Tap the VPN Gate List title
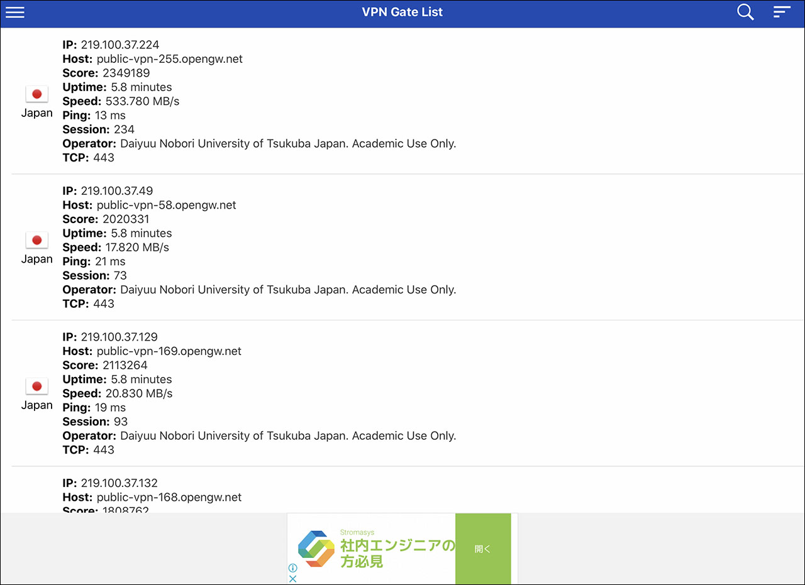This screenshot has height=585, width=805. [x=402, y=12]
